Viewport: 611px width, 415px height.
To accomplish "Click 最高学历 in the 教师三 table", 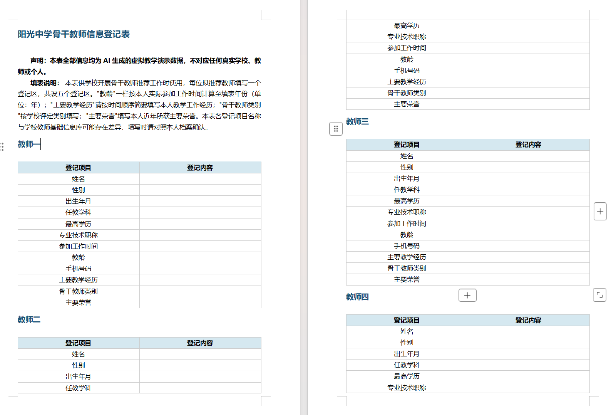I will (x=407, y=201).
